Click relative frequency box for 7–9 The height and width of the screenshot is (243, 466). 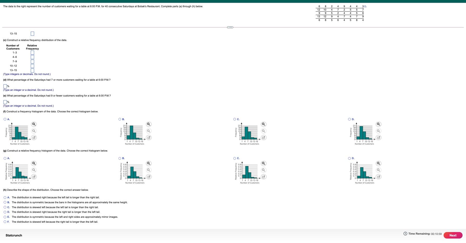[x=32, y=62]
